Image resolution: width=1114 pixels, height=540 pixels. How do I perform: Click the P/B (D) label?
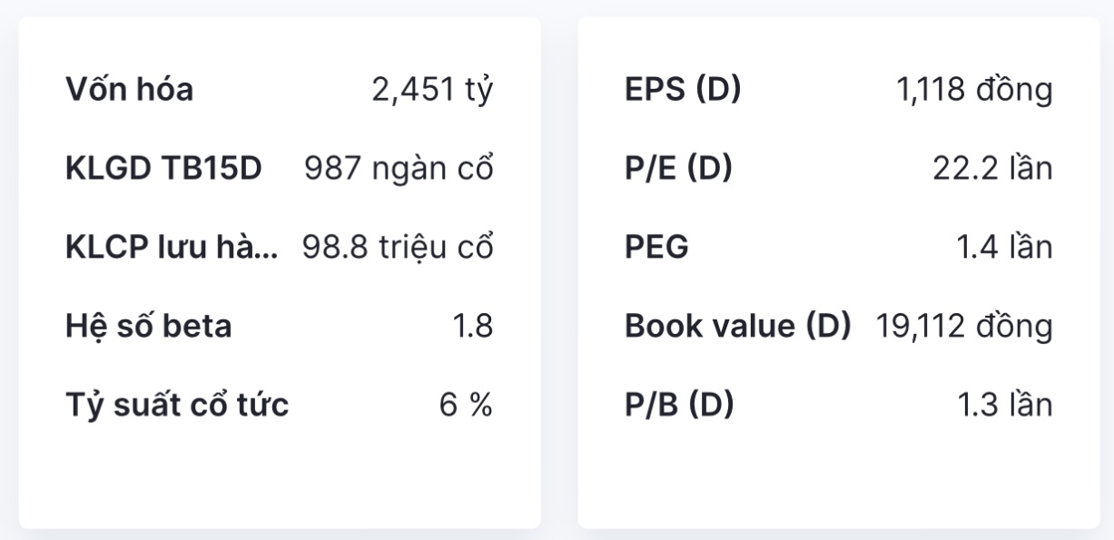[x=679, y=405]
